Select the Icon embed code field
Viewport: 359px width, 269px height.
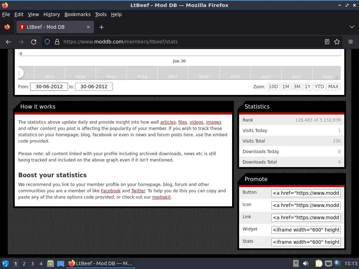pos(306,205)
